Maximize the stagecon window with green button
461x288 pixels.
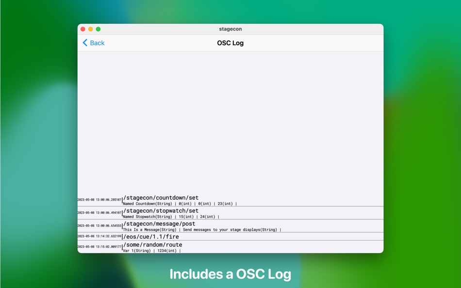pyautogui.click(x=98, y=29)
